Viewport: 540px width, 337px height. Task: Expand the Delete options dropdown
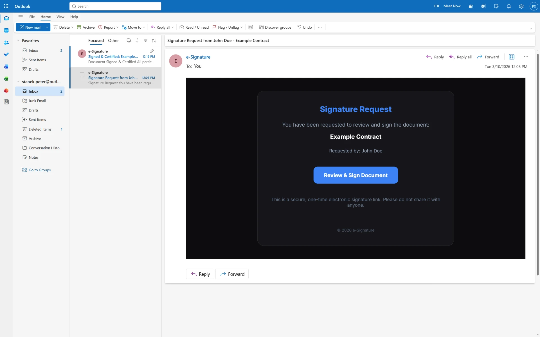(x=72, y=27)
